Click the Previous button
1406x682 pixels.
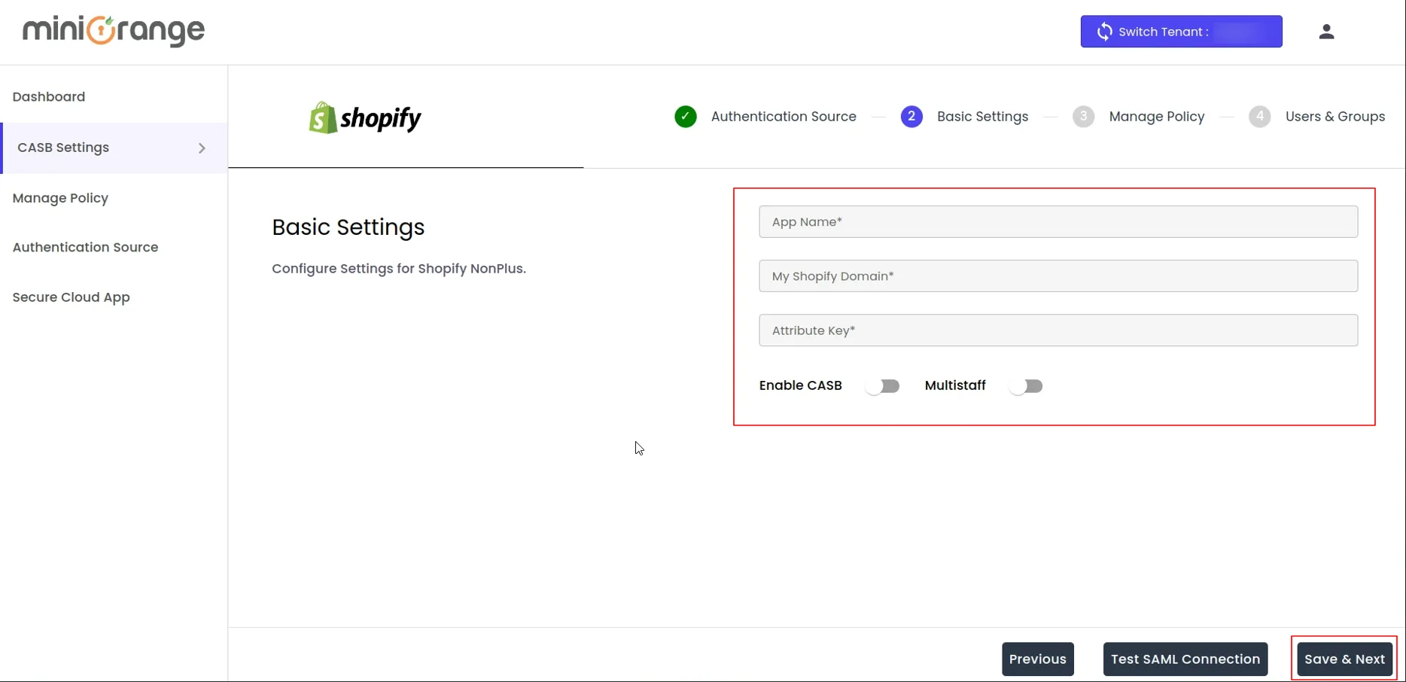[x=1038, y=659]
